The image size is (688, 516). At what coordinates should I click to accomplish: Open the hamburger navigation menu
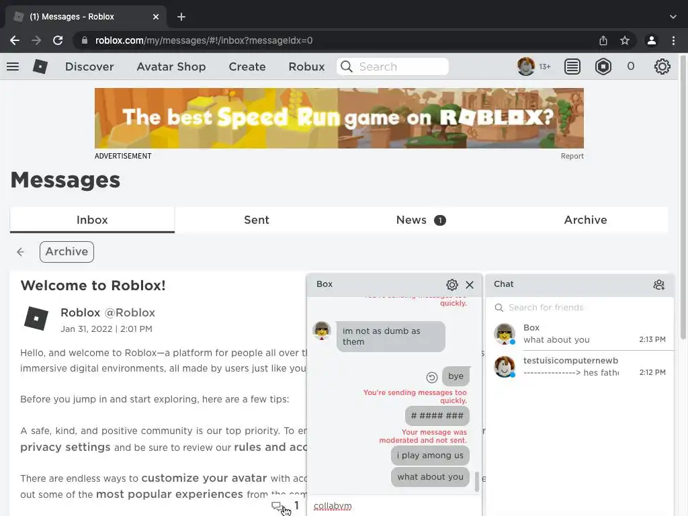pyautogui.click(x=13, y=67)
